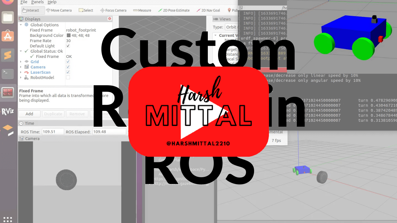Expand the LaserScan display node

coord(21,72)
